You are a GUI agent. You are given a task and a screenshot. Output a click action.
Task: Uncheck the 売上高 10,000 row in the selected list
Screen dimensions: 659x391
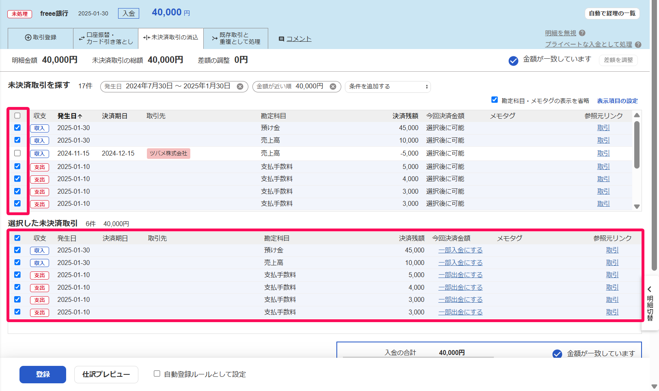pos(17,263)
